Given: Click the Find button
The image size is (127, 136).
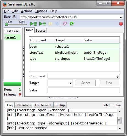Looking at the screenshot, I should (109, 83).
